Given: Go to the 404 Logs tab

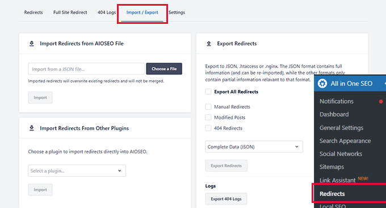Looking at the screenshot, I should [x=107, y=13].
